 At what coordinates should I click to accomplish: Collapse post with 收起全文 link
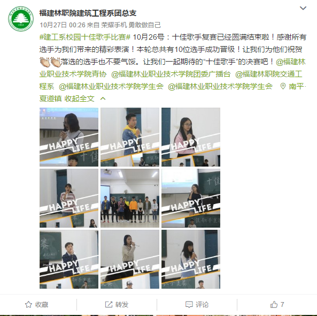click(79, 99)
